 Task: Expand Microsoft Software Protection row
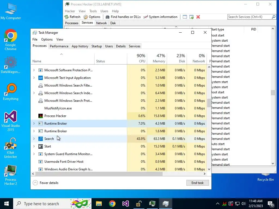[34, 70]
